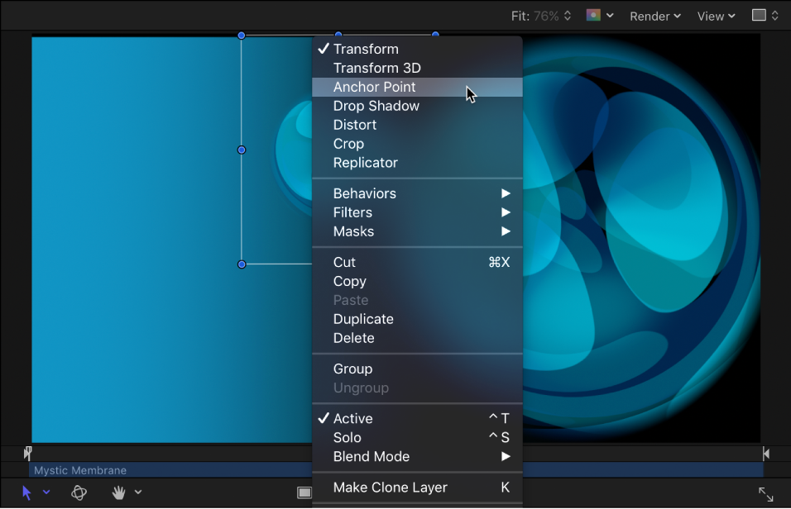Select the arrow Select tool
The image size is (791, 509).
tap(27, 492)
